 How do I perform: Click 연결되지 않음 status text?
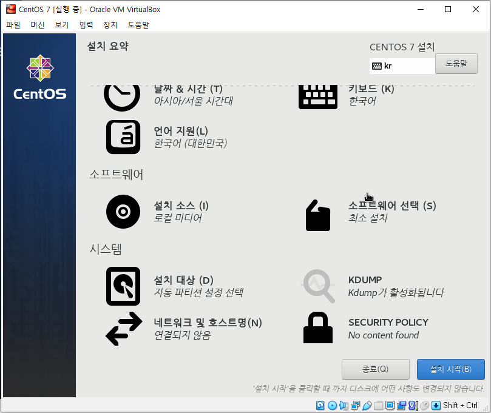(182, 335)
